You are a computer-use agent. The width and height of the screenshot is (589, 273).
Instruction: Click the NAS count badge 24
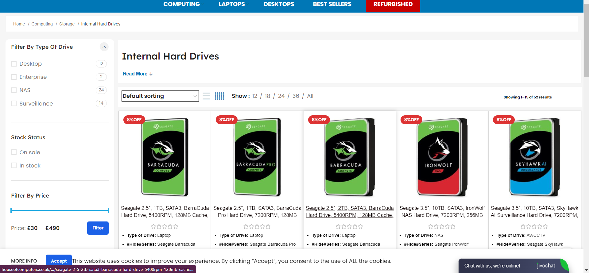point(101,90)
